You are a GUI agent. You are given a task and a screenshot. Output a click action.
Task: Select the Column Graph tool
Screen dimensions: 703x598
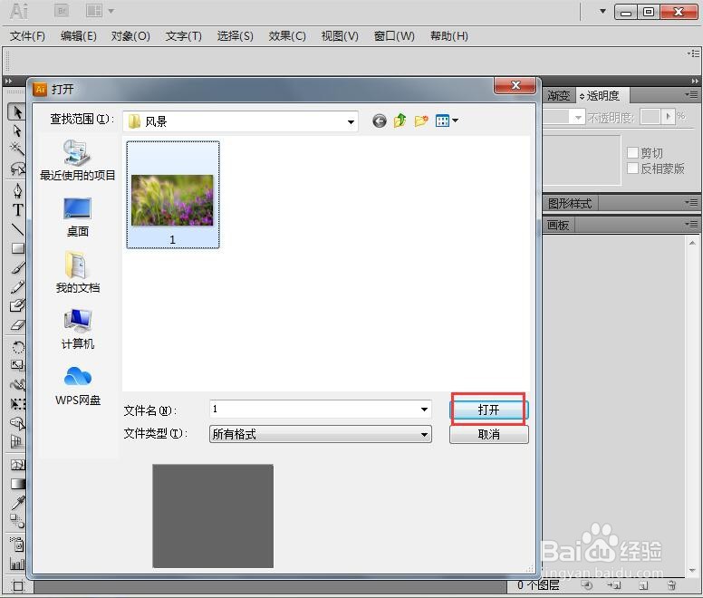pyautogui.click(x=17, y=564)
